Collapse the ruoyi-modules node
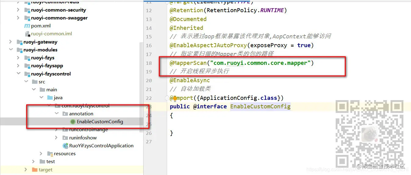The width and height of the screenshot is (411, 175). (11, 50)
